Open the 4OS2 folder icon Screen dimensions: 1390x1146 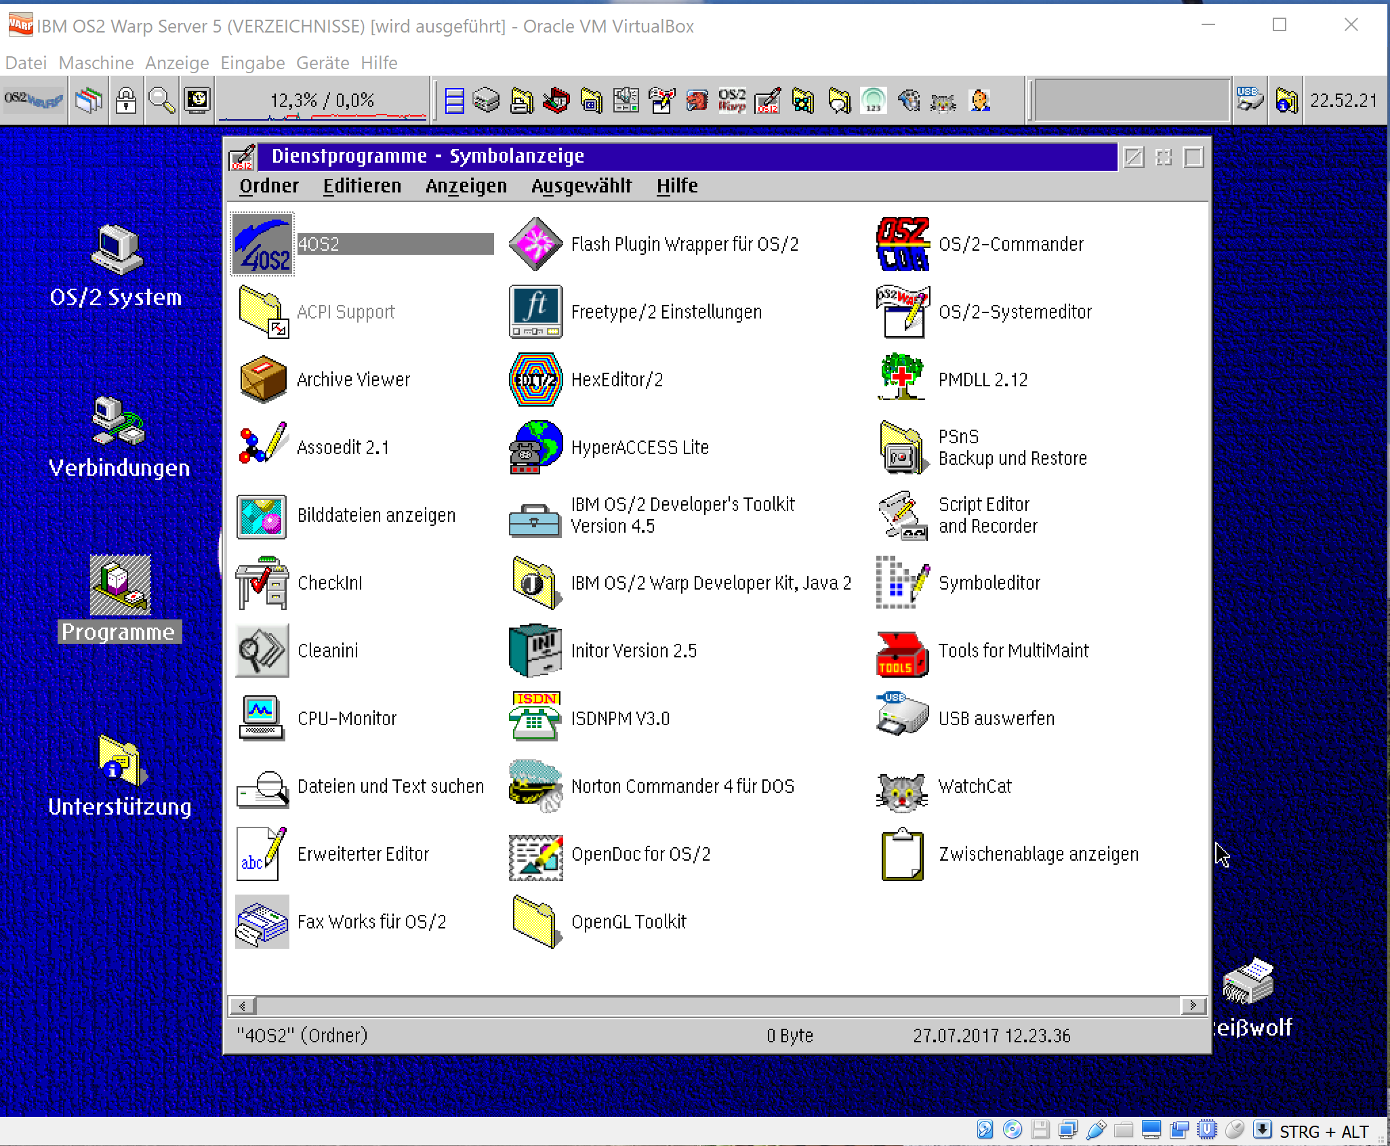click(263, 244)
